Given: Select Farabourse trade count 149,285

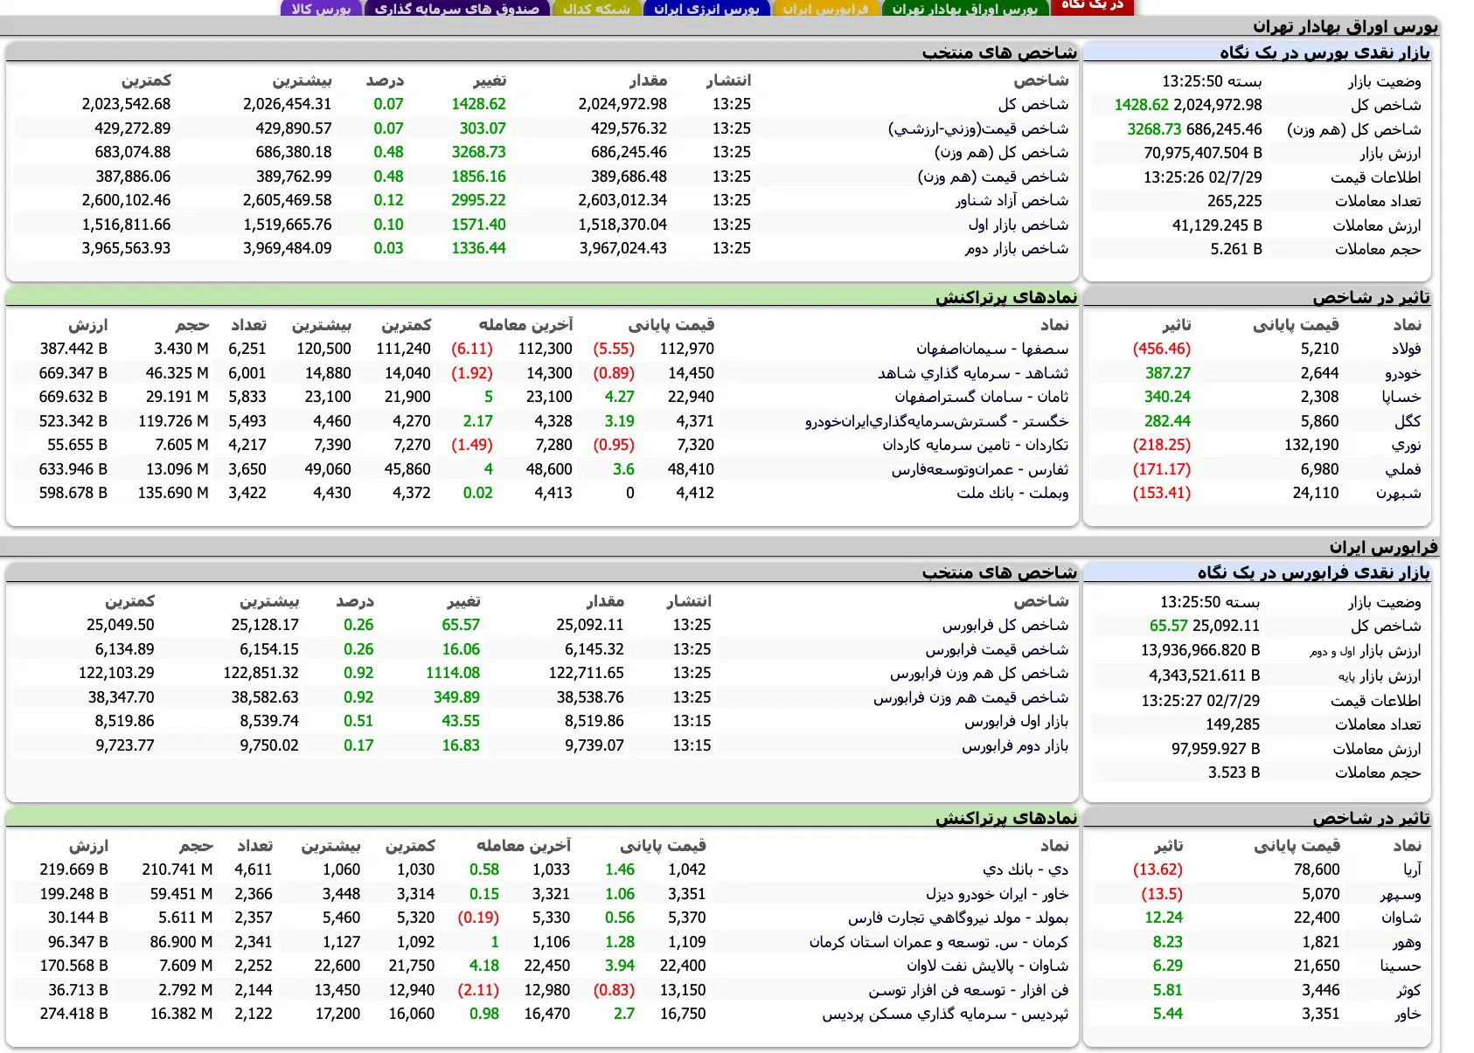Looking at the screenshot, I should tap(1233, 724).
